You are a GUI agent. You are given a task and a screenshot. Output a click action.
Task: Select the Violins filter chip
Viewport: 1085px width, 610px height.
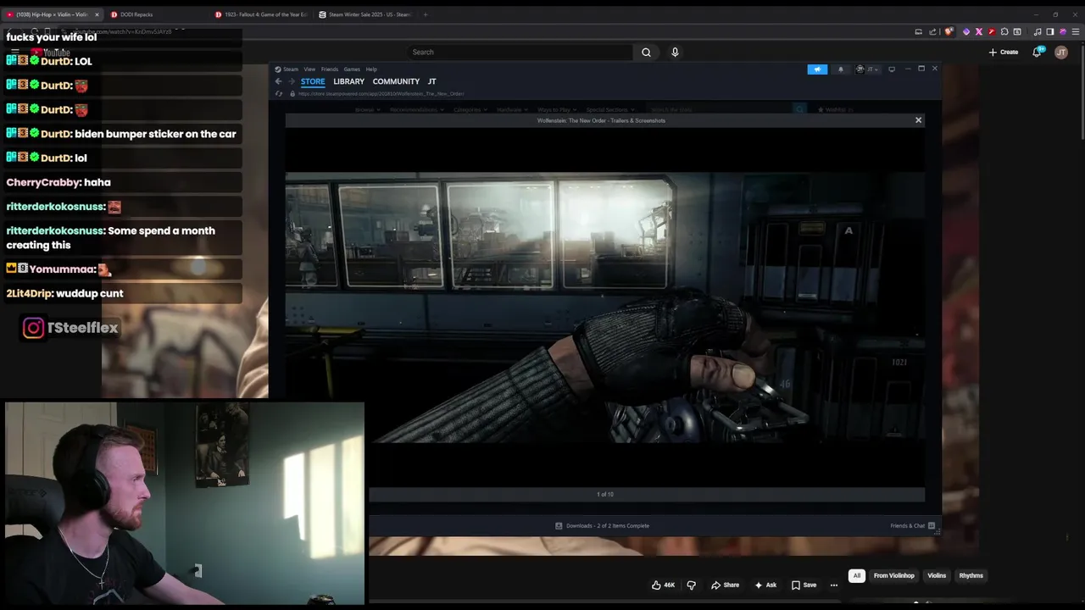pos(937,576)
